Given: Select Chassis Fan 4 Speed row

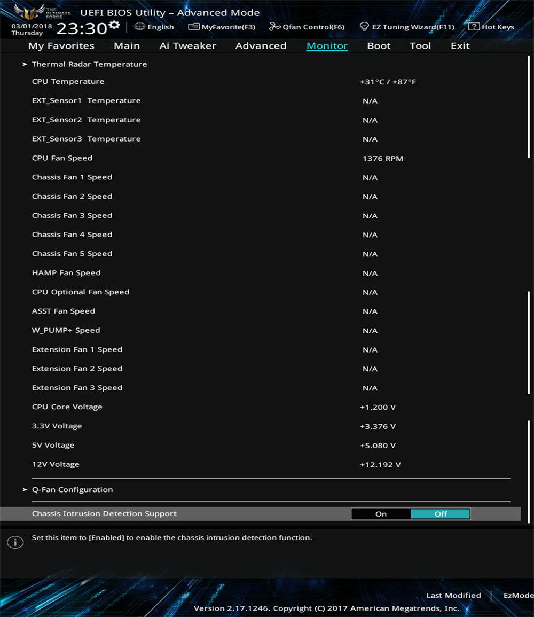Looking at the screenshot, I should point(72,235).
